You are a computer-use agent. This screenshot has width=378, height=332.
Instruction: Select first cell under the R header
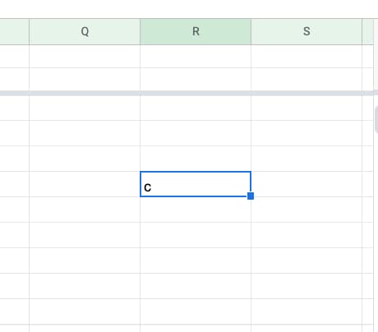click(196, 56)
